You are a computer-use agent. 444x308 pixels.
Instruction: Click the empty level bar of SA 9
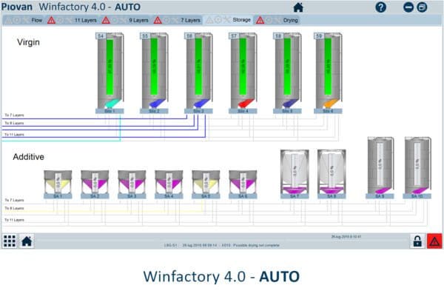point(380,164)
